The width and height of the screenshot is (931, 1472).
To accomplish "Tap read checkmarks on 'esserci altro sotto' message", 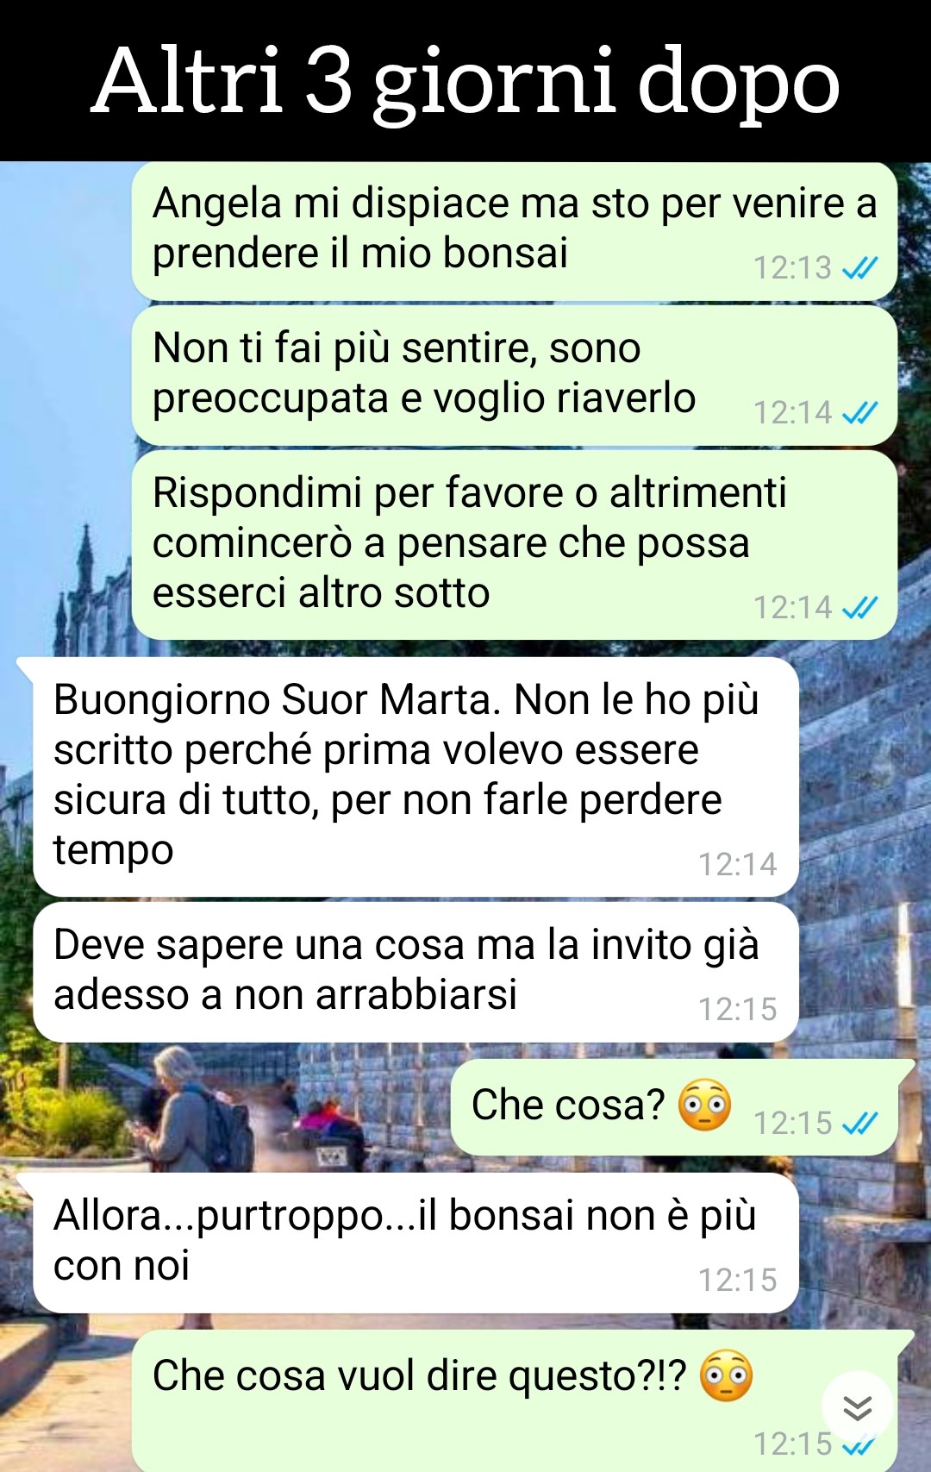I will coord(859,608).
